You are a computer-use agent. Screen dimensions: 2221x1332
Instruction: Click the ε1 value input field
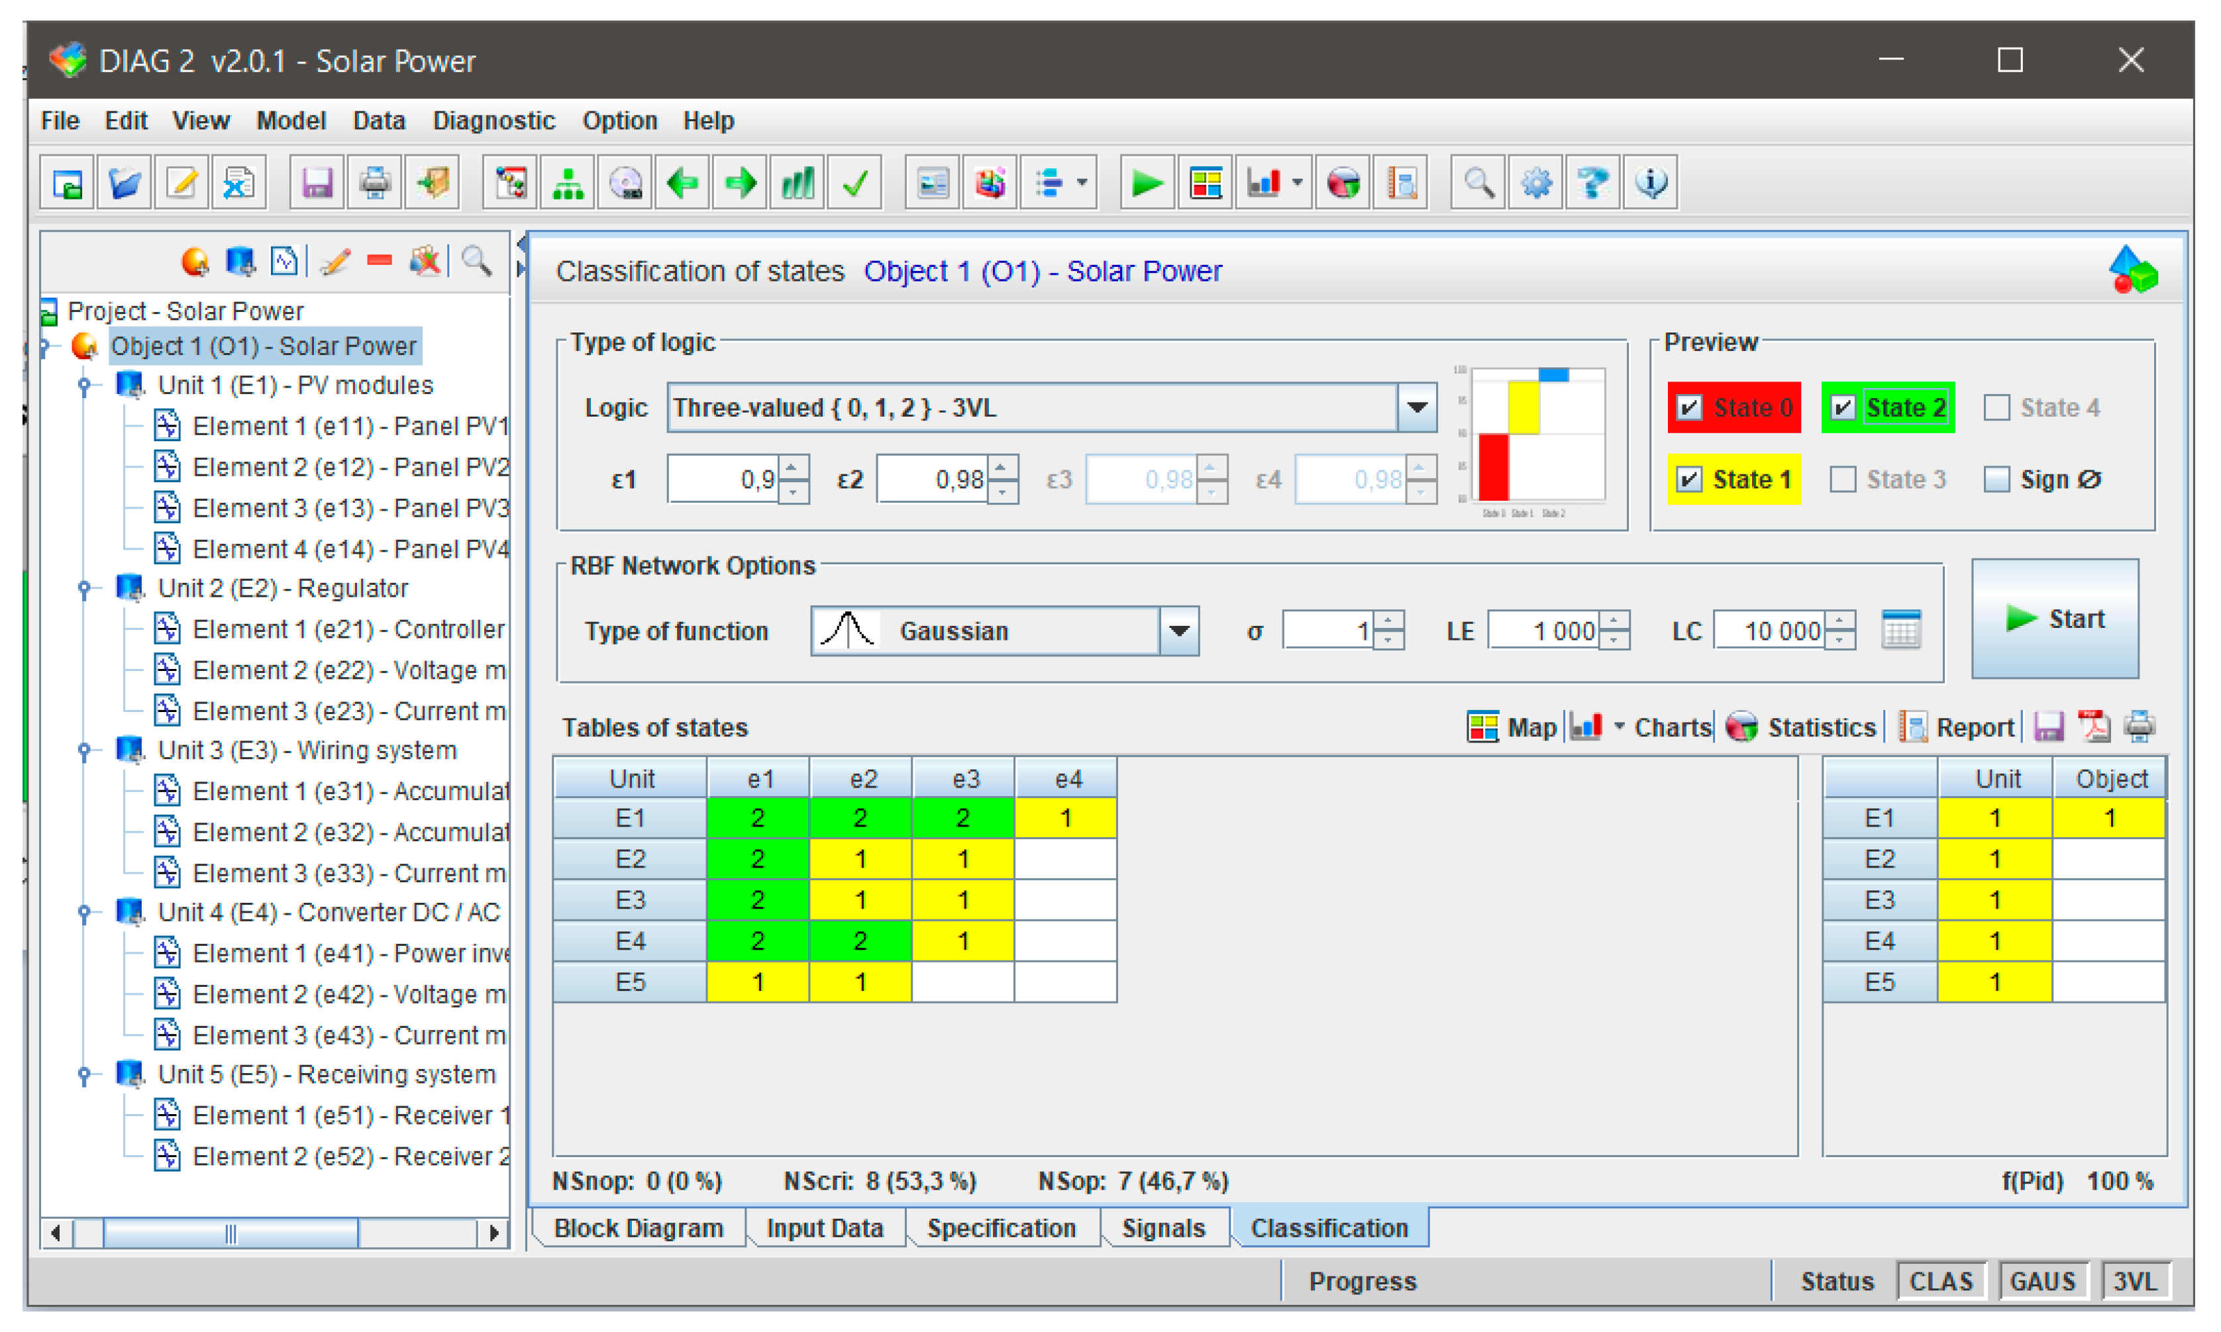(x=723, y=480)
